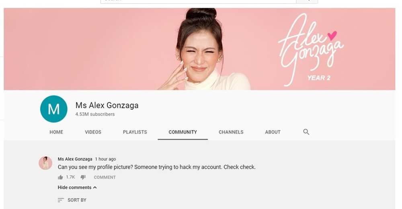This screenshot has height=209, width=402.
Task: Switch to the Videos tab
Action: tap(93, 132)
